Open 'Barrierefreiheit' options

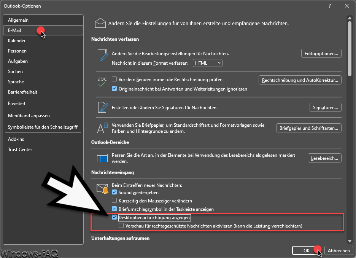[43, 92]
